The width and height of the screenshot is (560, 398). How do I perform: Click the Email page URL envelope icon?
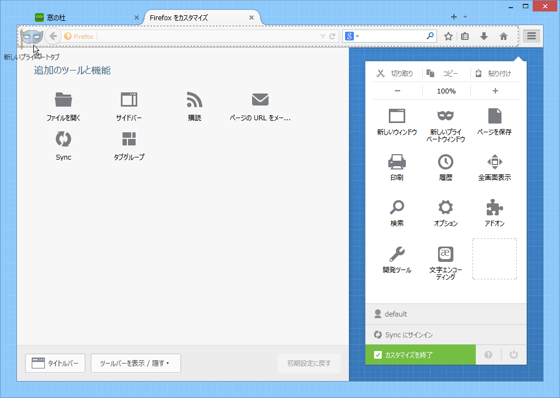(x=260, y=99)
